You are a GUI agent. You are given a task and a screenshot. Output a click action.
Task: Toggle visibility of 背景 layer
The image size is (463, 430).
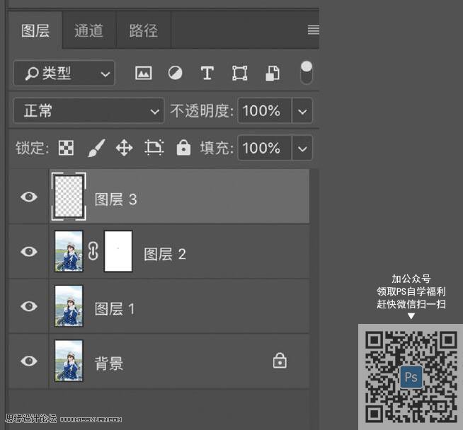29,361
